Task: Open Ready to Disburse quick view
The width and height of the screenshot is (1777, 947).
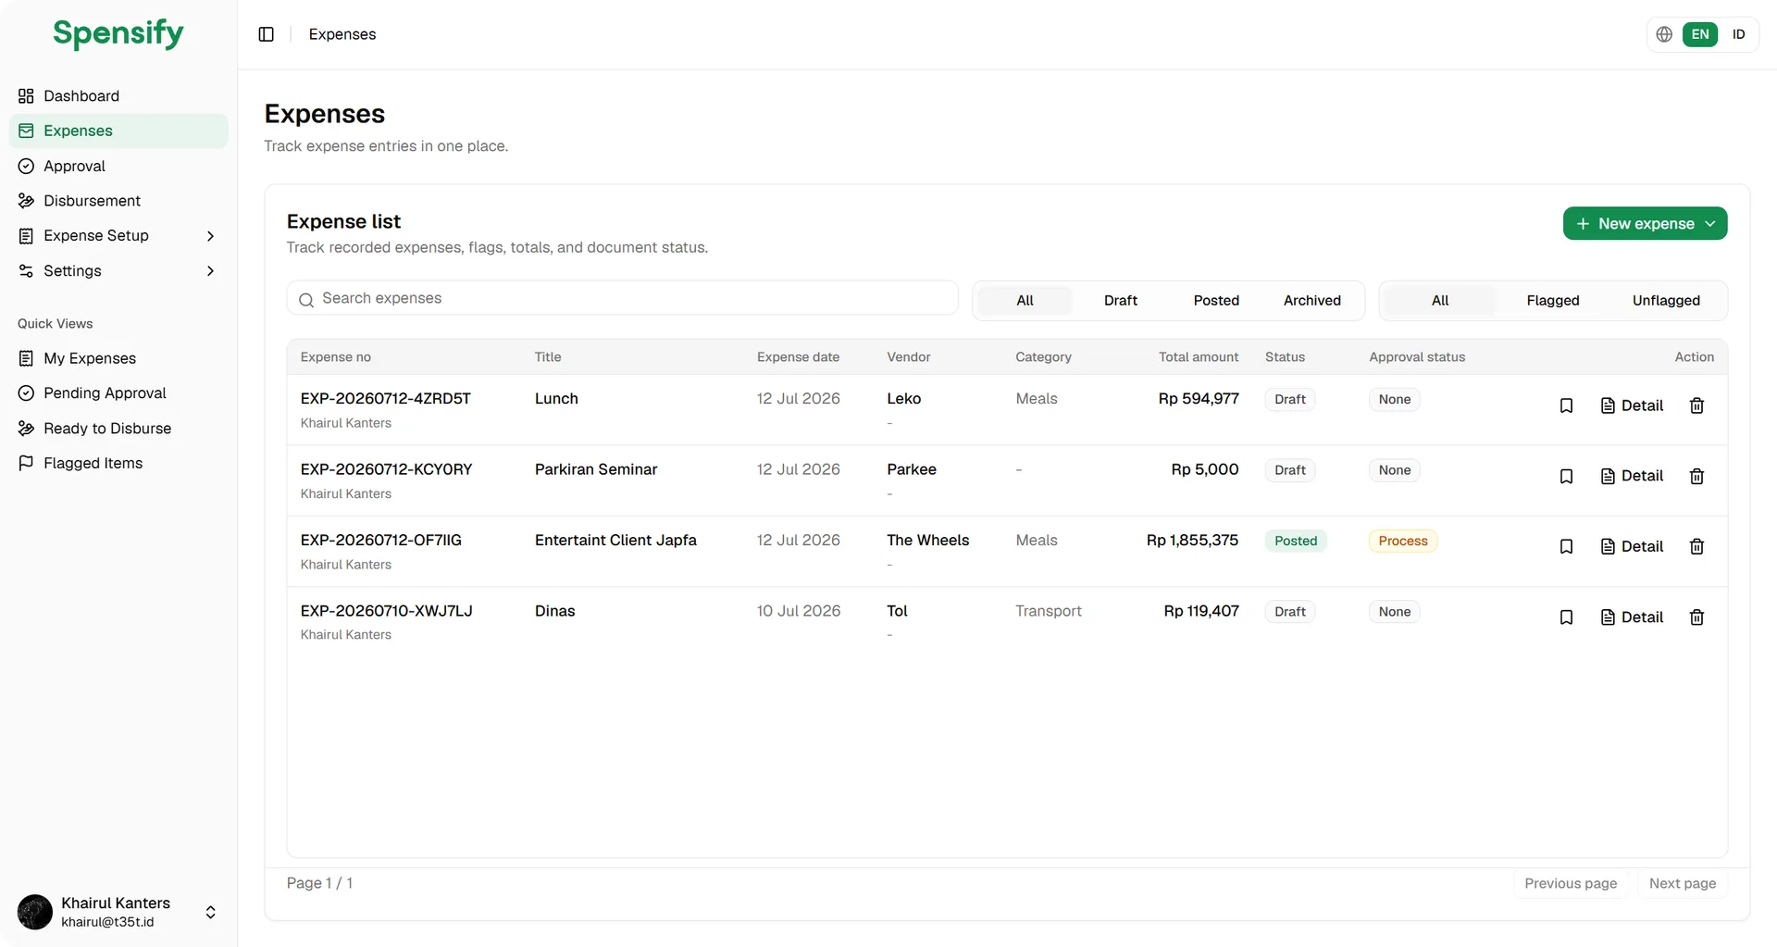Action: coord(118,429)
